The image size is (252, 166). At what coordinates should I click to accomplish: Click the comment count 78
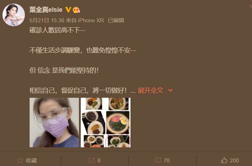167,160
